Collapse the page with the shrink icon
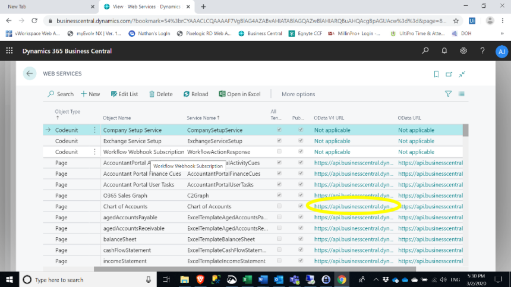The width and height of the screenshot is (511, 287). [462, 74]
